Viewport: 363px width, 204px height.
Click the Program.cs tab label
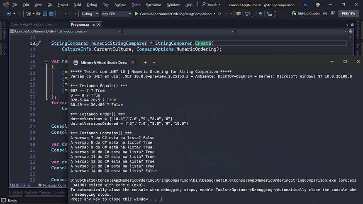80,24
